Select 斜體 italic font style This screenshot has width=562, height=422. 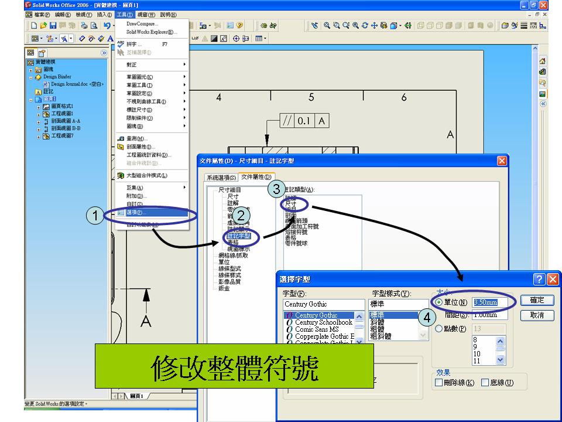click(377, 322)
